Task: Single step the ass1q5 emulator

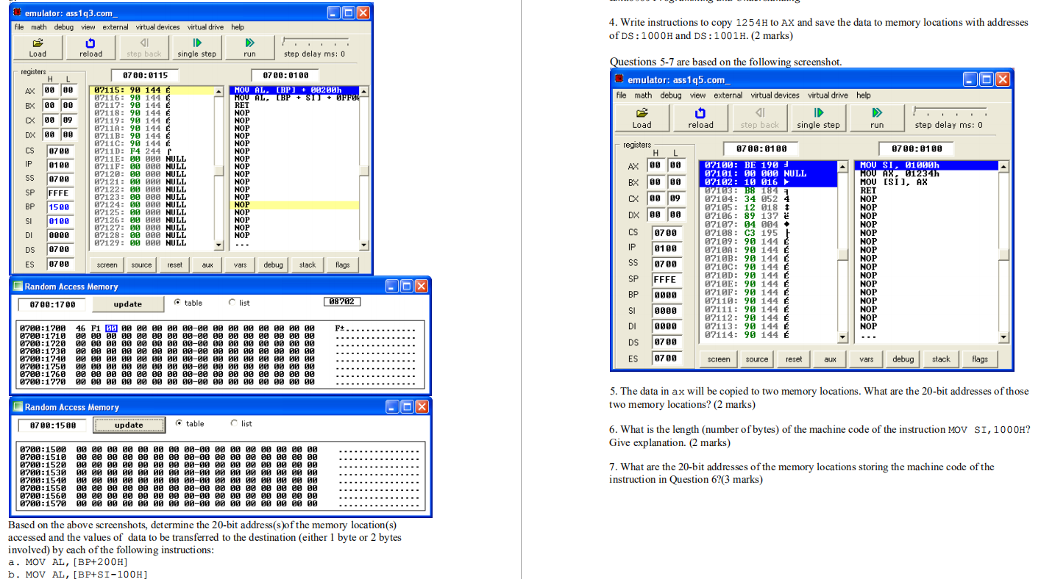Action: [818, 118]
